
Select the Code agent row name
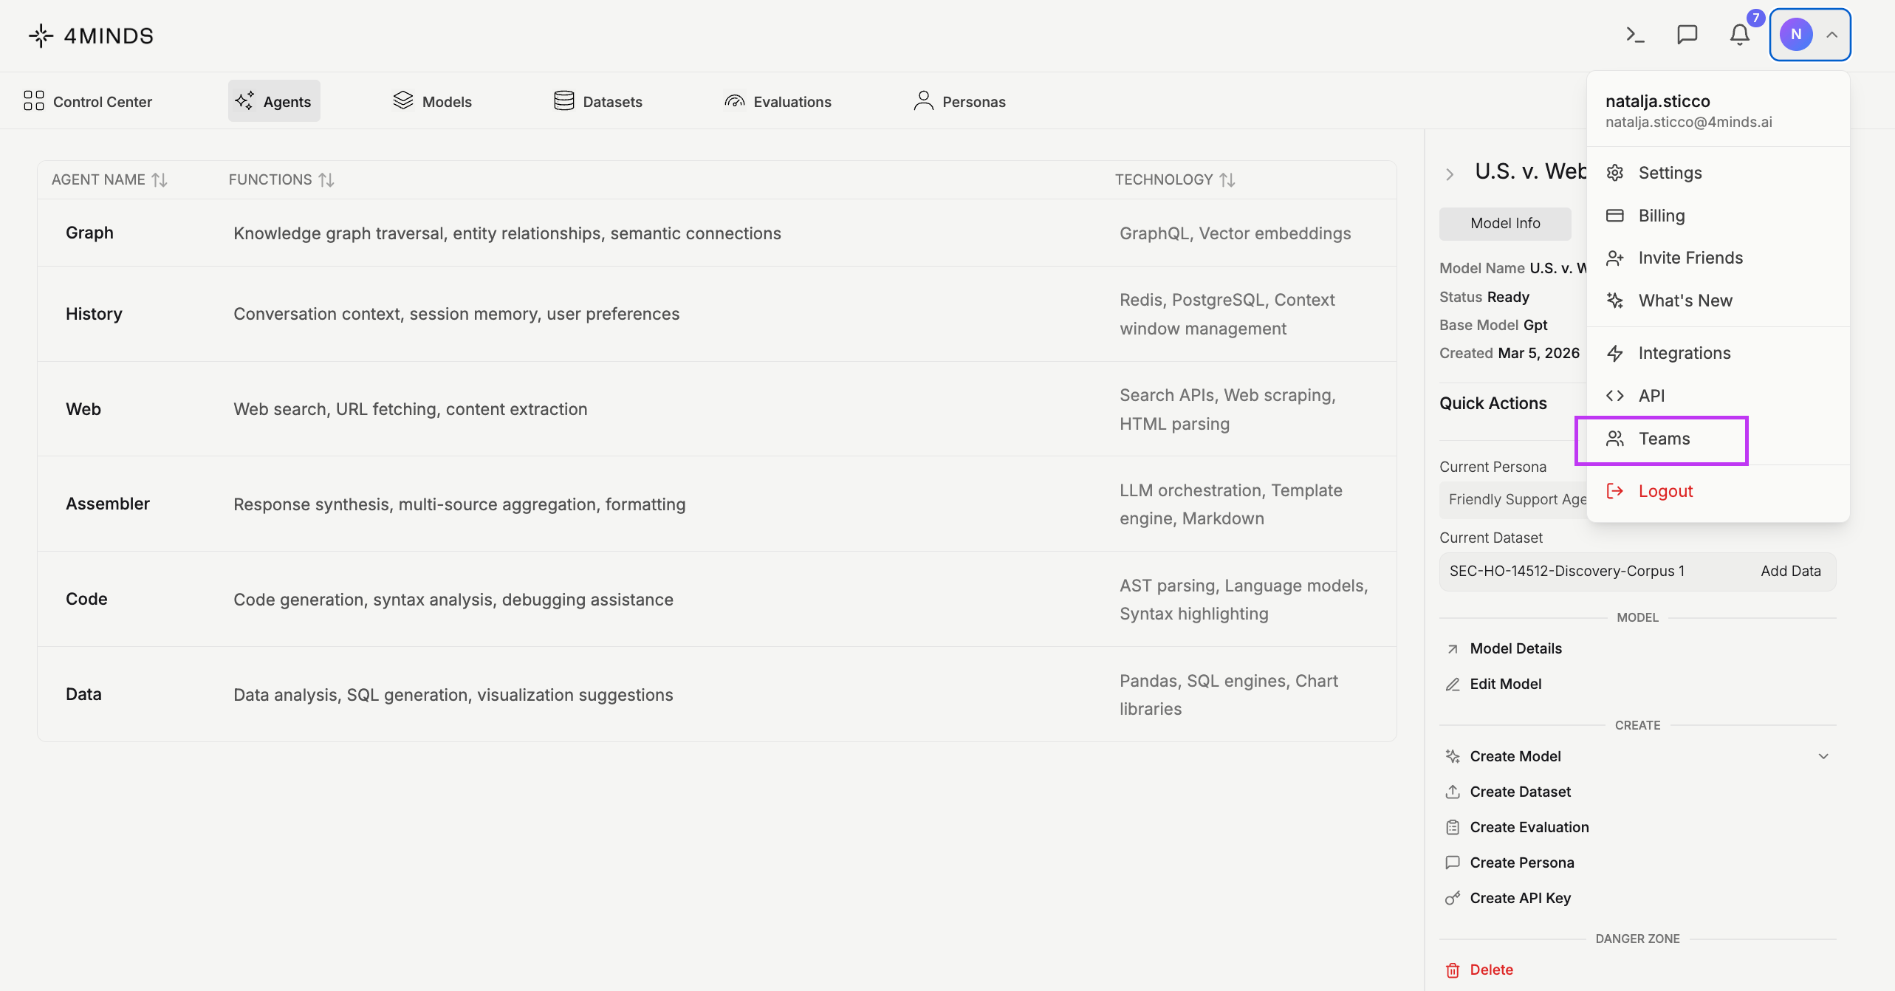(x=86, y=599)
